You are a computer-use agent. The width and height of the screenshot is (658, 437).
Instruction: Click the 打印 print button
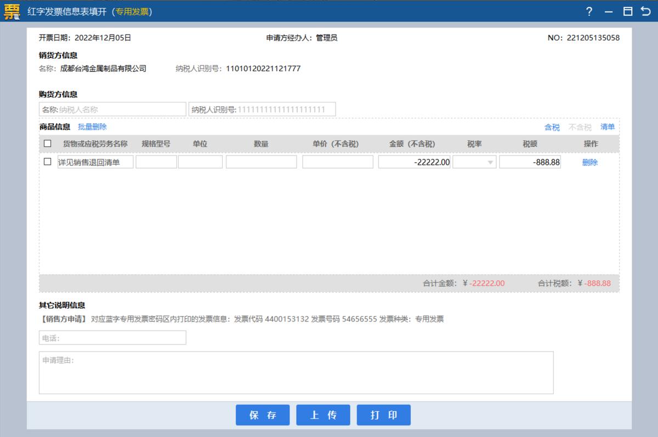coord(383,415)
